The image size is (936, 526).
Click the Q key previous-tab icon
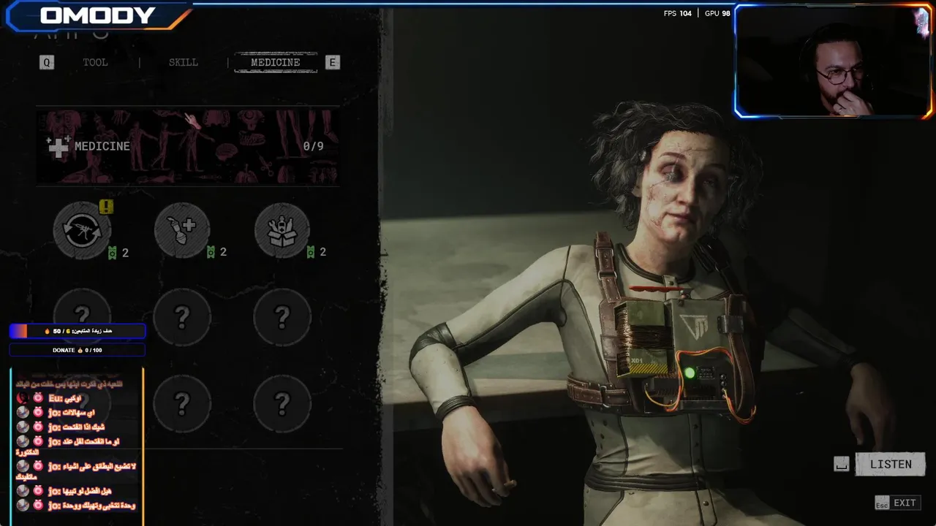click(x=47, y=62)
